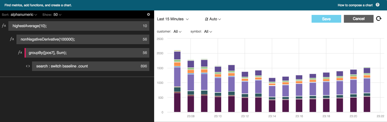
Task: Click the 1000 y-axis label
Action: click(160, 83)
